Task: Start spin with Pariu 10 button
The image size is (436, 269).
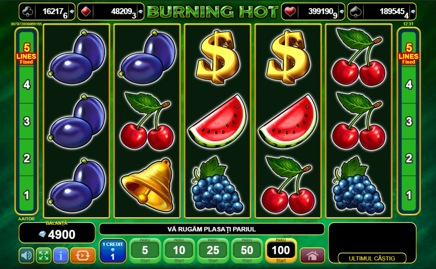Action: coord(179,251)
